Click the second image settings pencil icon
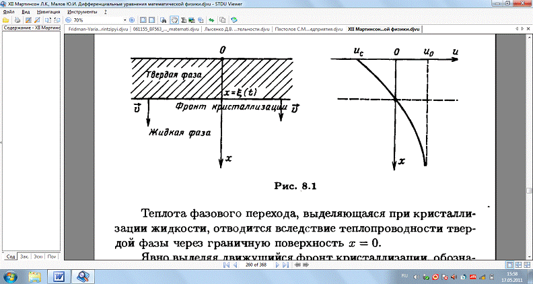 tap(37, 20)
